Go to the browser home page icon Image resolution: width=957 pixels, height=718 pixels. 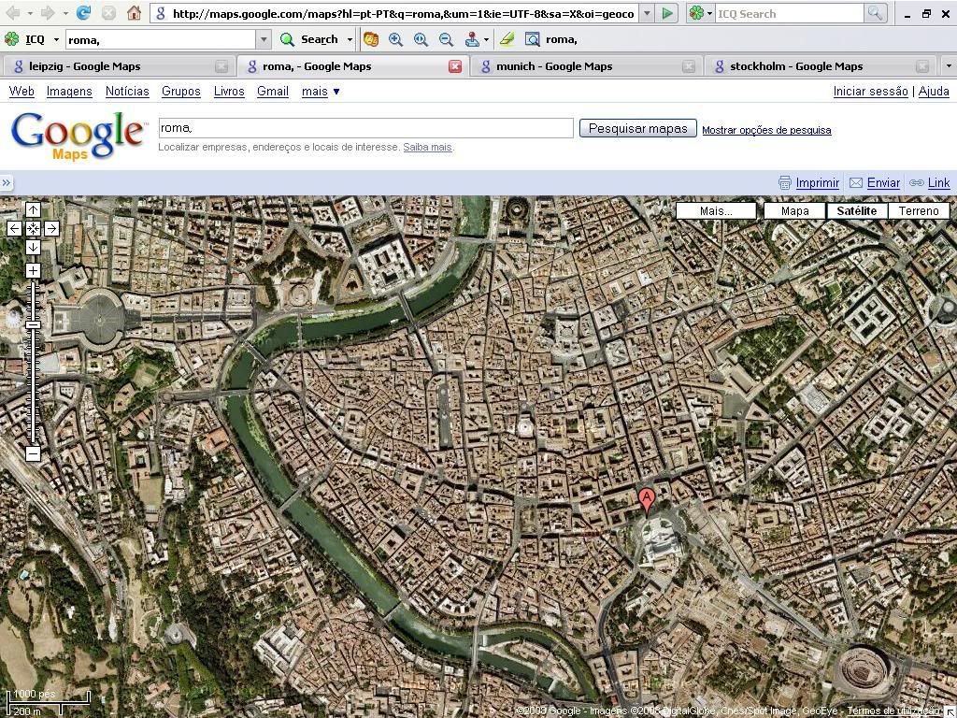[134, 13]
